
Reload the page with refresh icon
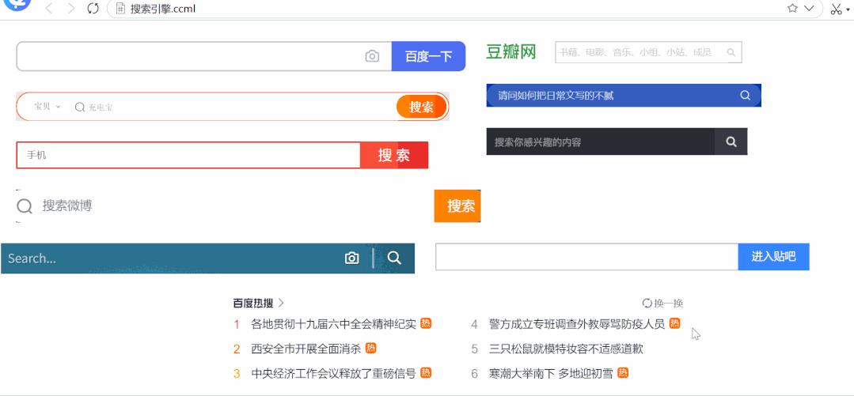[93, 9]
